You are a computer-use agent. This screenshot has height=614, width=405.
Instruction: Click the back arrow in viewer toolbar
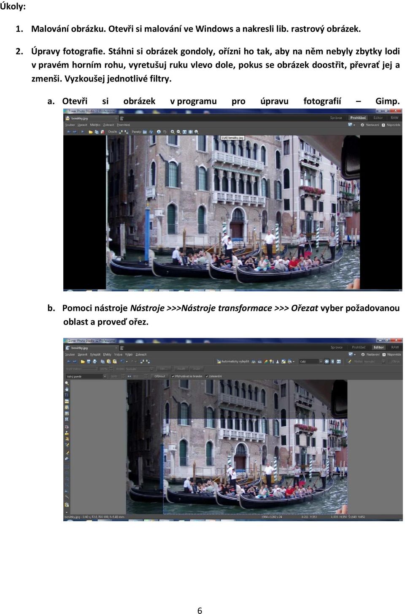coord(69,132)
